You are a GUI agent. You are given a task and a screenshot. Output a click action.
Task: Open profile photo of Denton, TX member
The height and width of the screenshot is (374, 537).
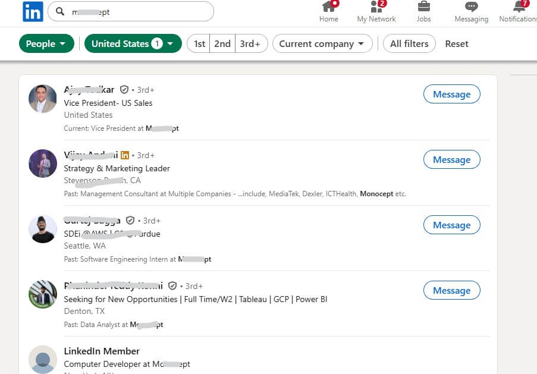point(42,294)
